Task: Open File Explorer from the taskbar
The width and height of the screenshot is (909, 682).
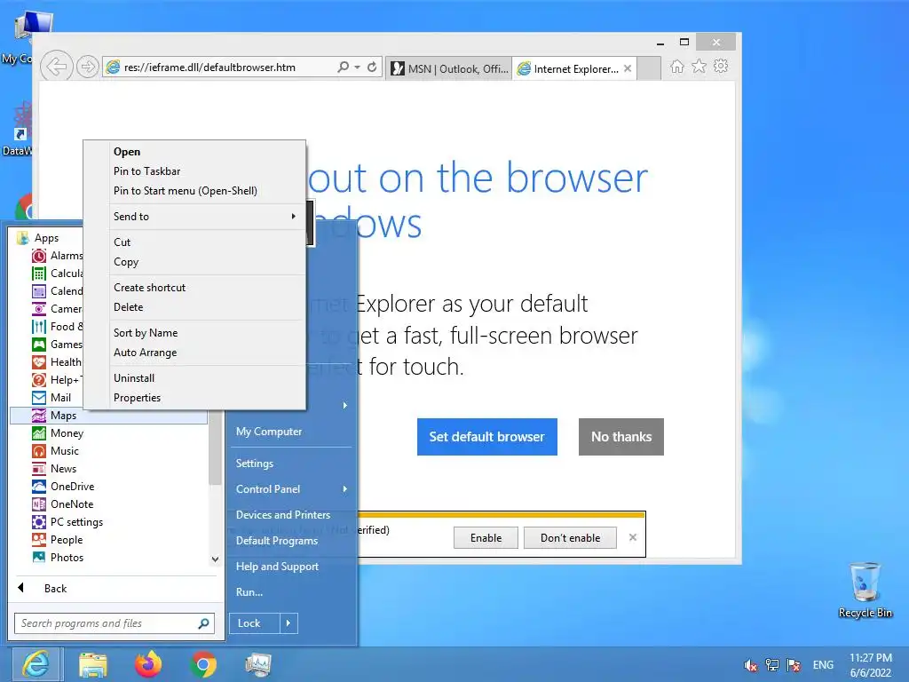Action: pyautogui.click(x=92, y=664)
